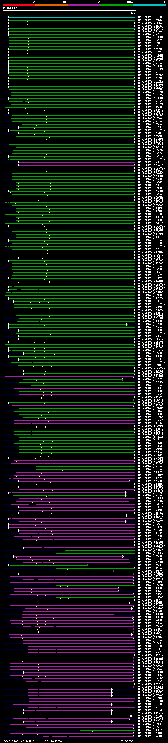The image size is (168, 743).
Task: Select the UniRef100_C8VCQ7 label
Action: (x=151, y=397)
